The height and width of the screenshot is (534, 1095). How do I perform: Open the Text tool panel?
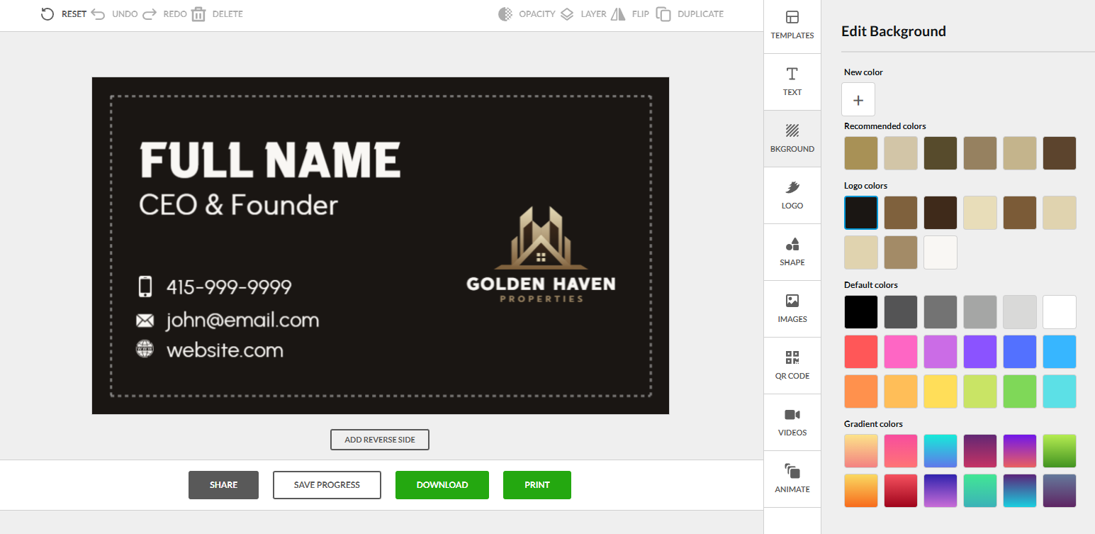pyautogui.click(x=792, y=82)
